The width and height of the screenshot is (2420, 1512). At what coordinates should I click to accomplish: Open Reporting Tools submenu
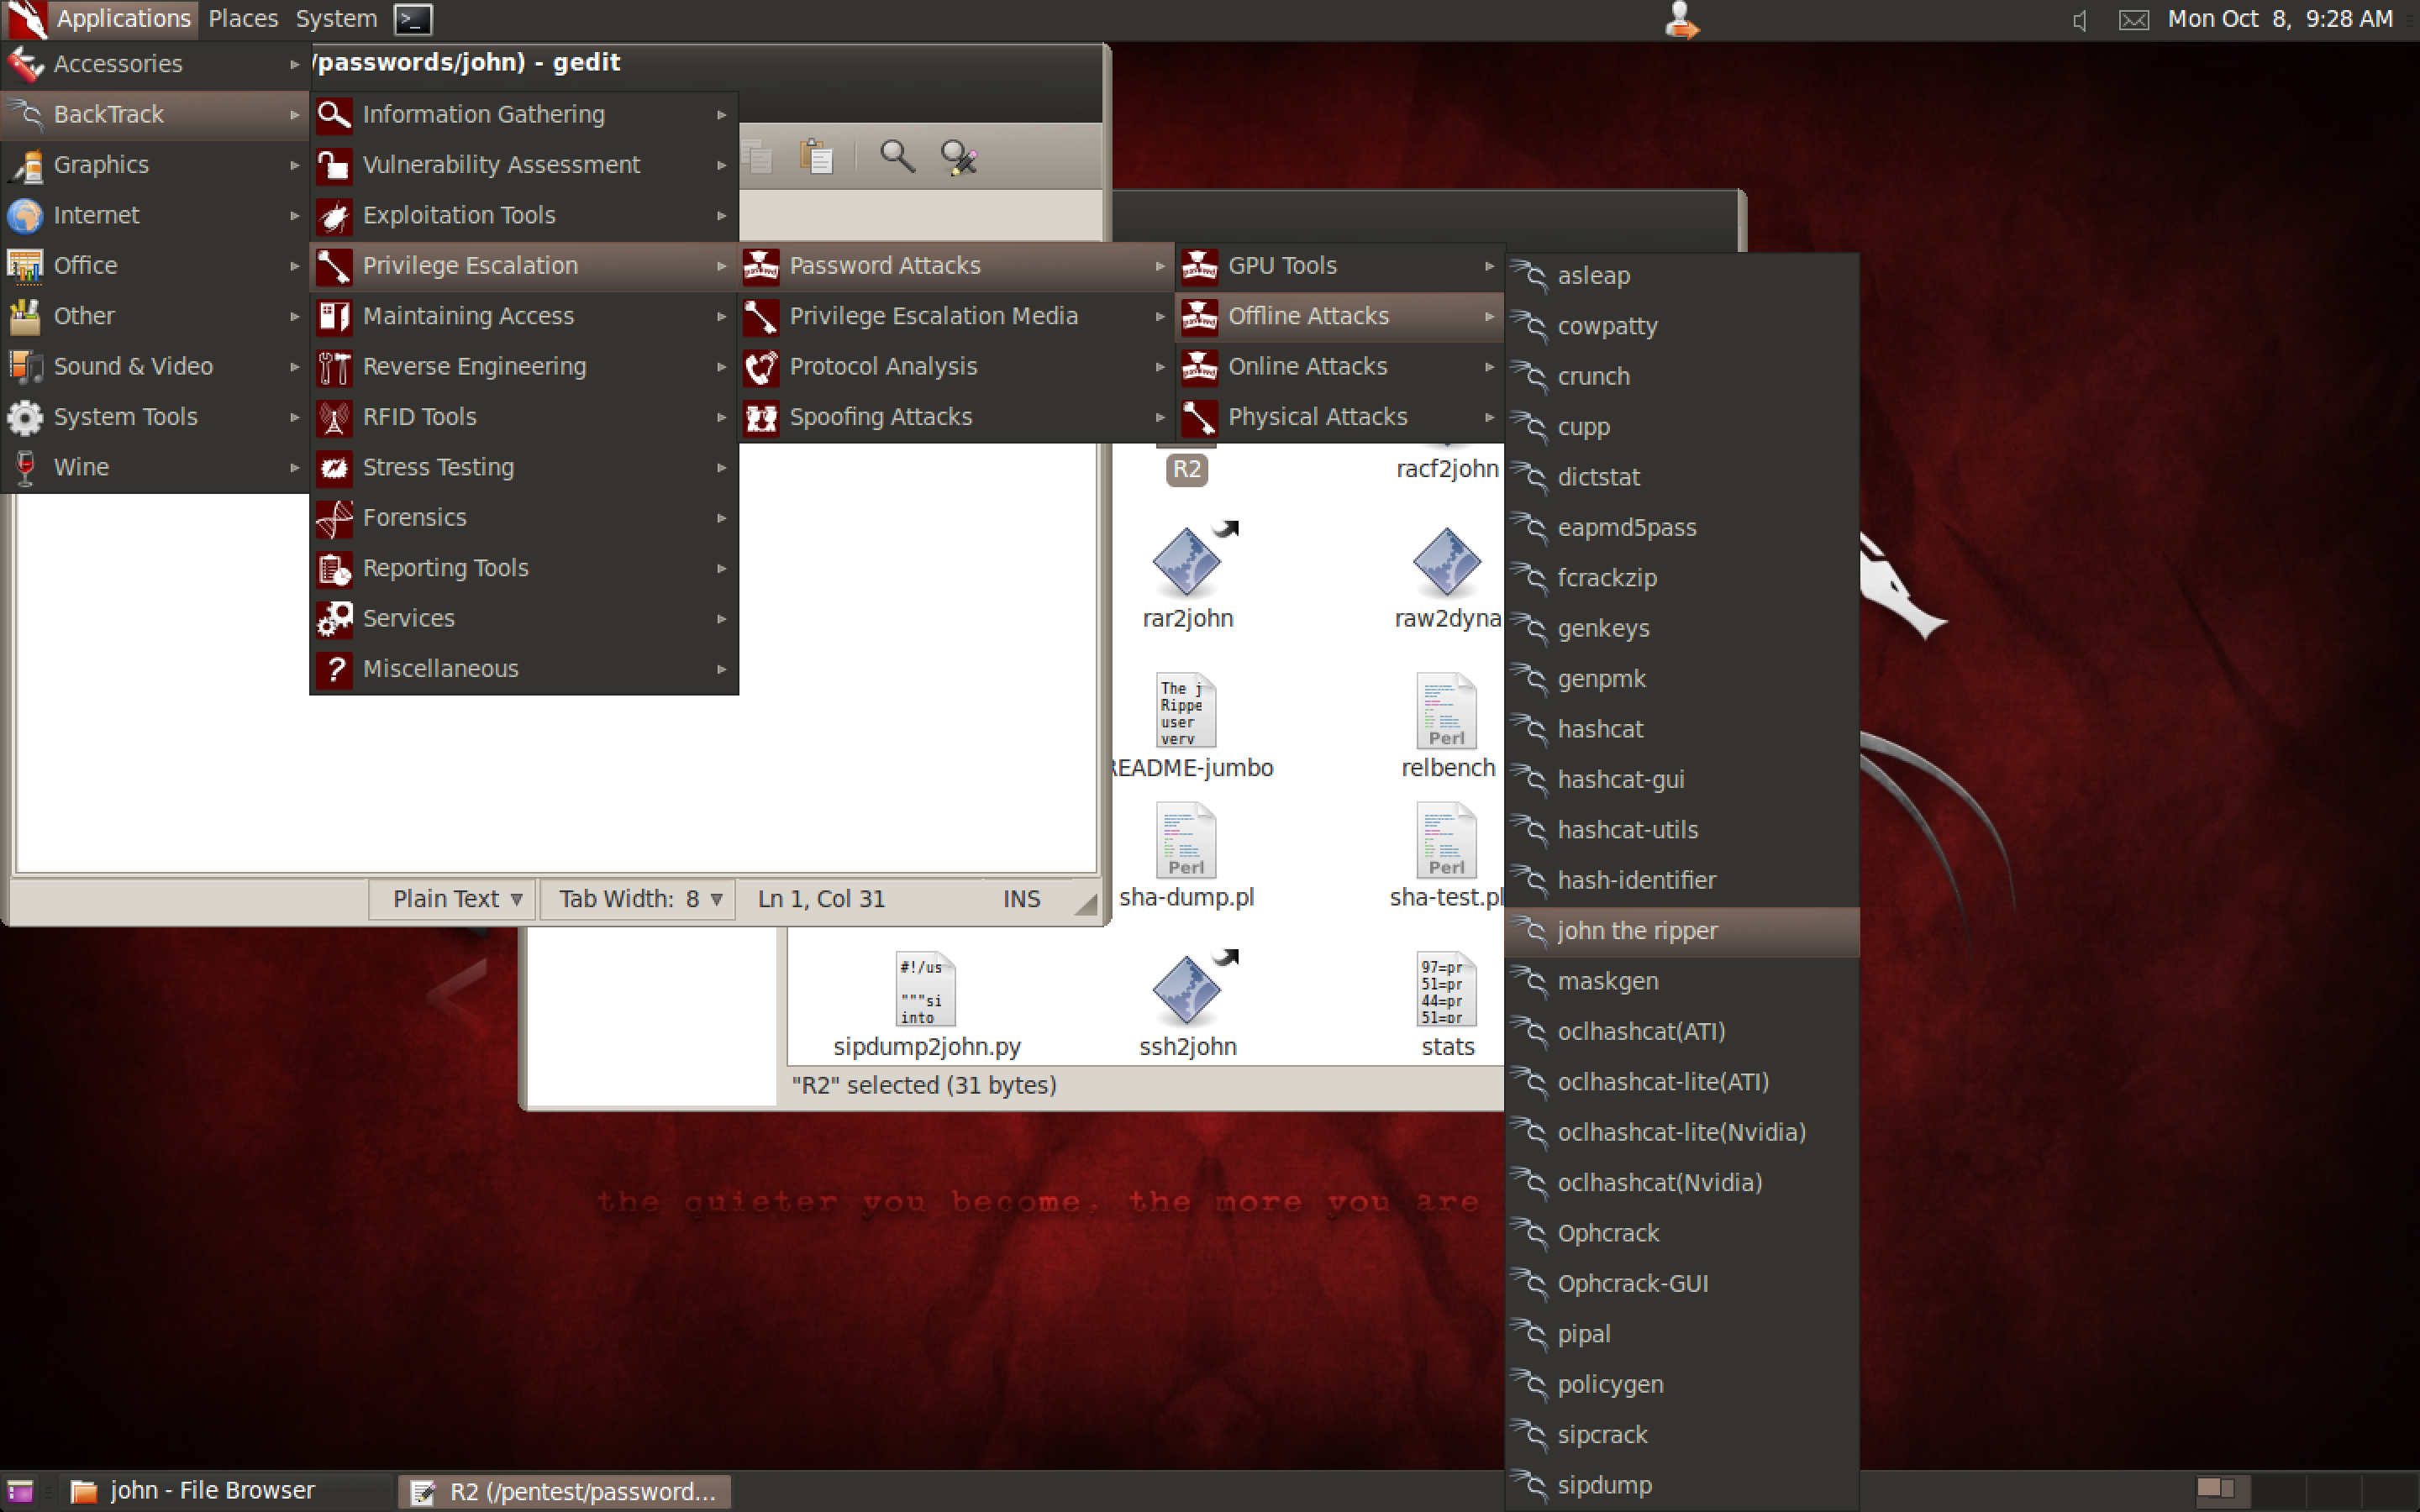[x=524, y=568]
